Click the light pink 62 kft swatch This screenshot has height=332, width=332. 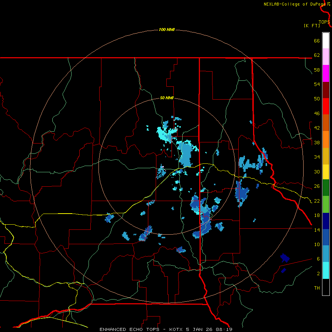[326, 57]
